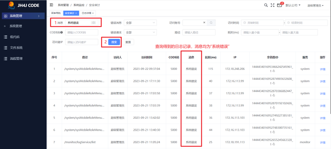Copy the trace ID ending 92102426 in row 4
Screen dimensions: 331x149
(274, 108)
